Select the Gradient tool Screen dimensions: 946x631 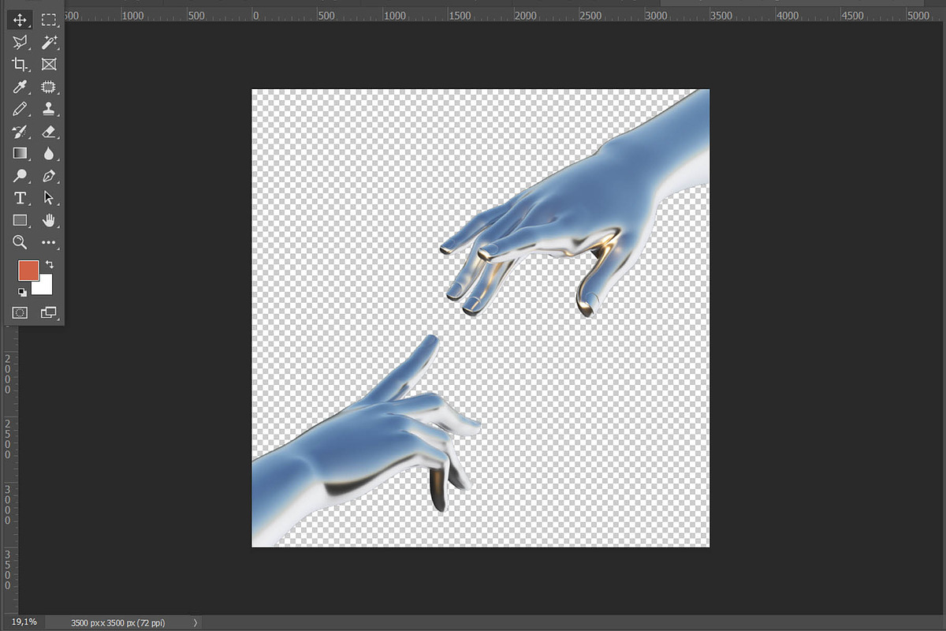coord(20,153)
